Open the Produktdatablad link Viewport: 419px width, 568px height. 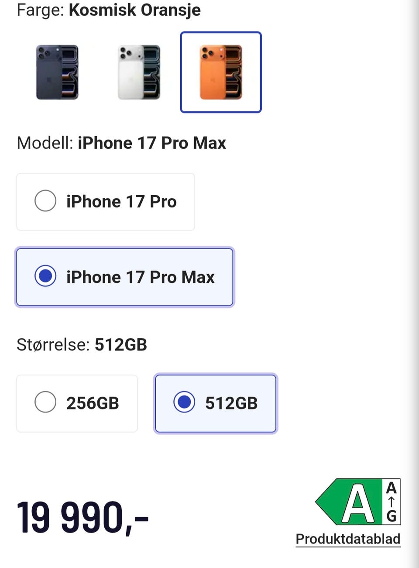pos(348,539)
